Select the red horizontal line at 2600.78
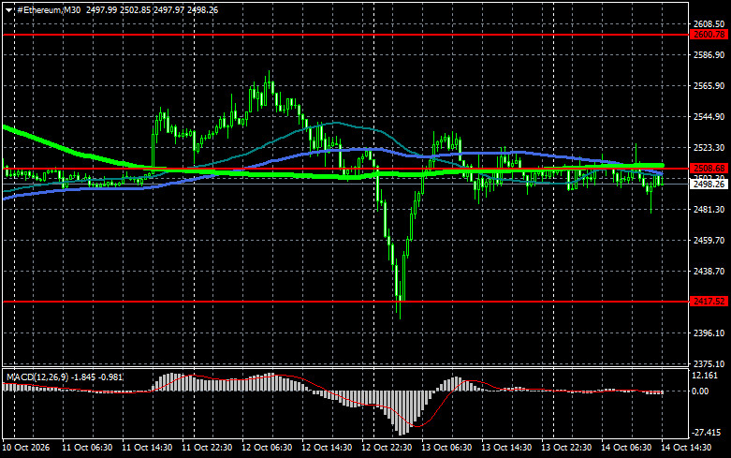731x458 pixels. click(345, 35)
